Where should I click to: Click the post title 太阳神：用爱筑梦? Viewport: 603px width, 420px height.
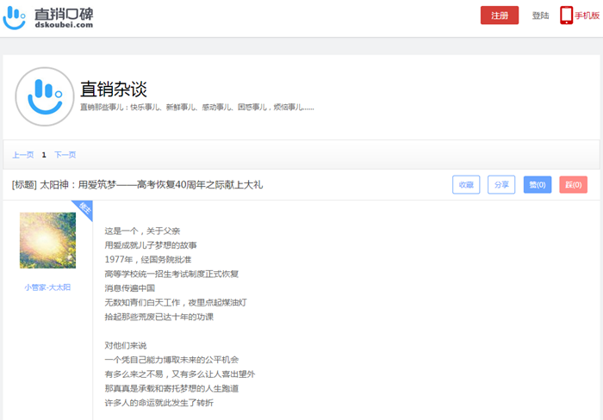click(138, 185)
